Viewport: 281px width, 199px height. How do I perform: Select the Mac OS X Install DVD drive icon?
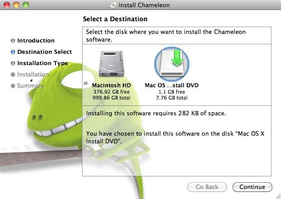tap(172, 64)
